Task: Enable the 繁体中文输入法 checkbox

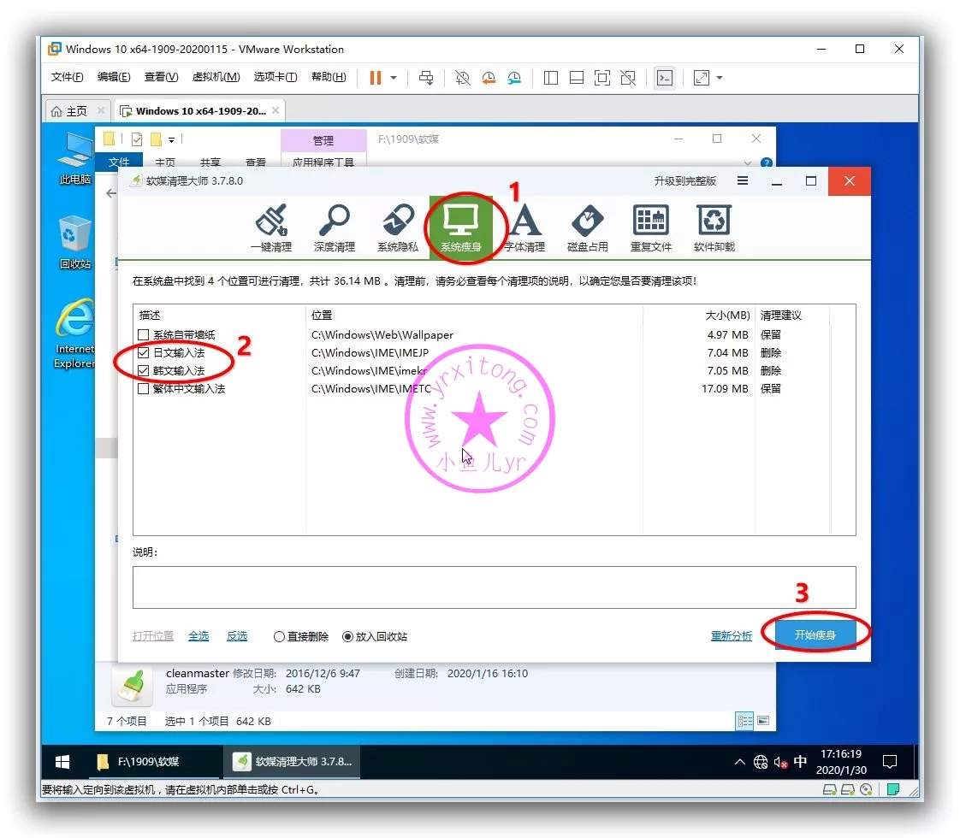Action: pos(144,389)
